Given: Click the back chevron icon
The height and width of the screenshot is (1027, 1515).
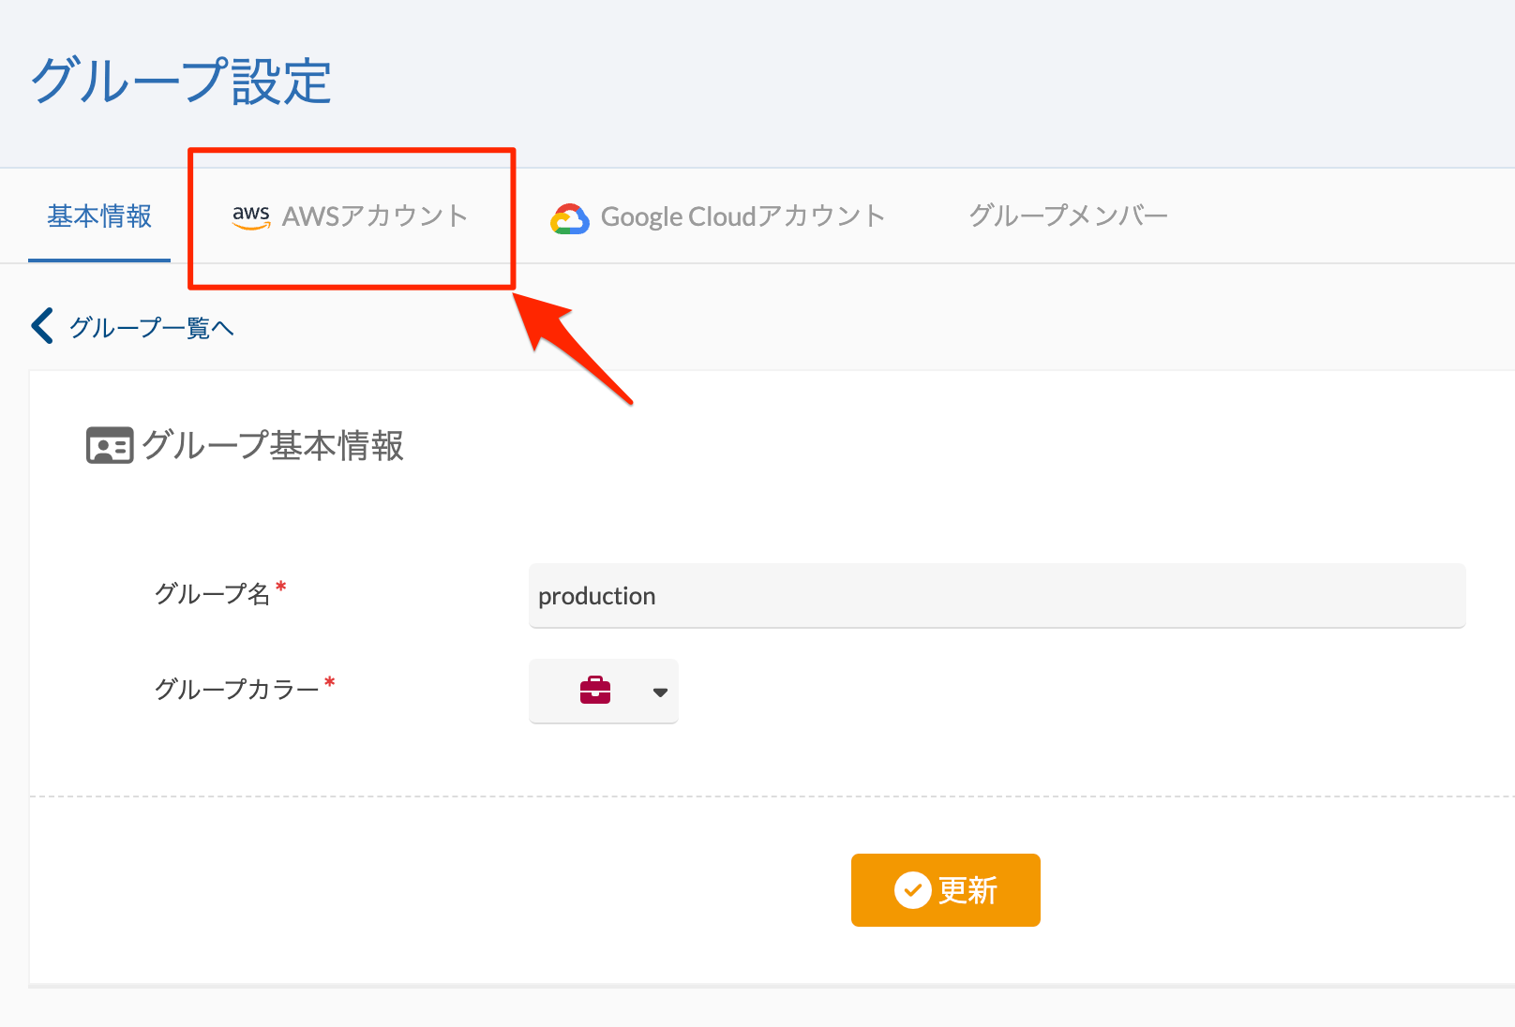Looking at the screenshot, I should [x=42, y=326].
